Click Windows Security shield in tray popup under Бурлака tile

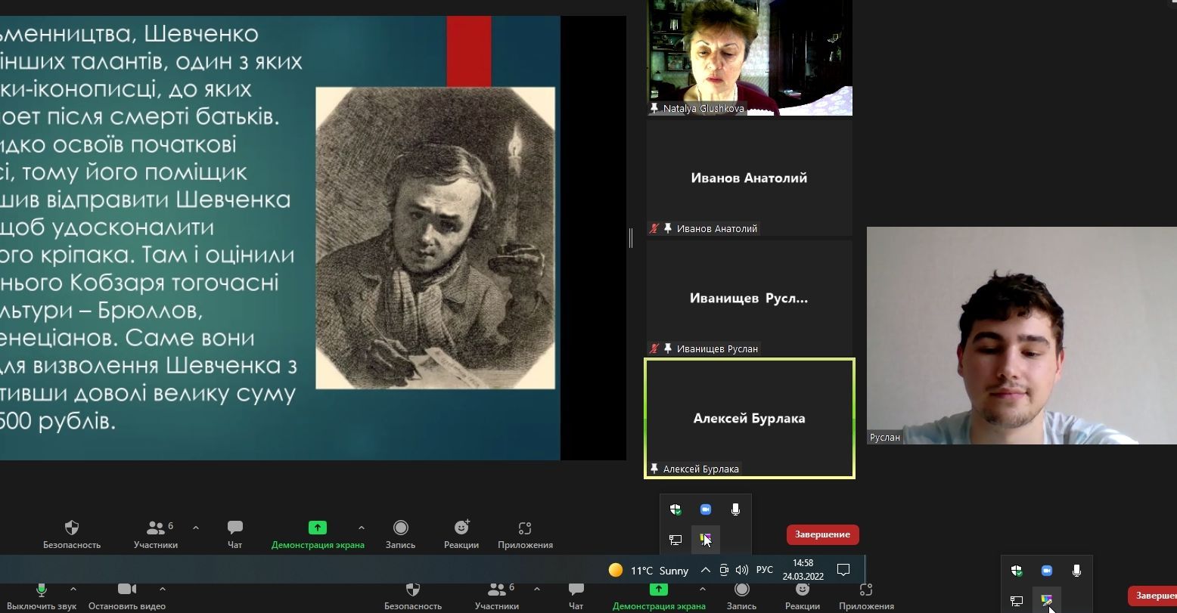[x=675, y=509]
